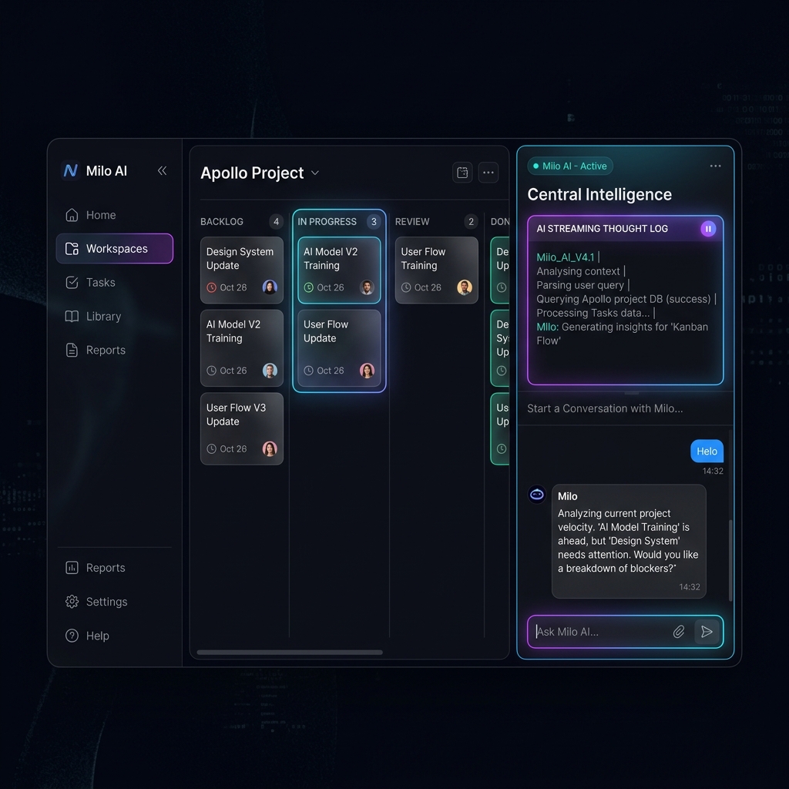
Task: Open Apollo Project three-dots menu
Action: [x=488, y=173]
